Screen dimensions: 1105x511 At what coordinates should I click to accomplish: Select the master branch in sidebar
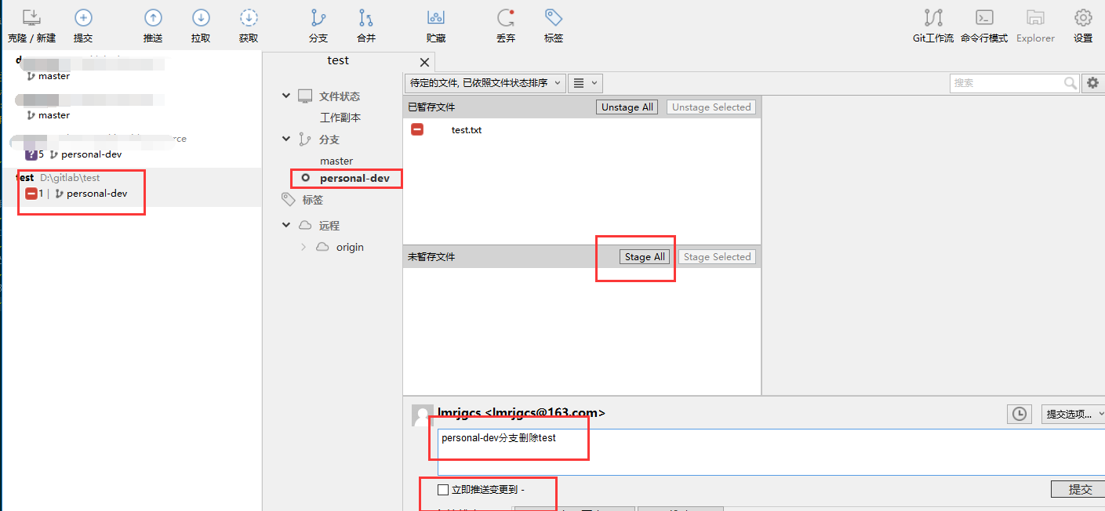(x=336, y=161)
